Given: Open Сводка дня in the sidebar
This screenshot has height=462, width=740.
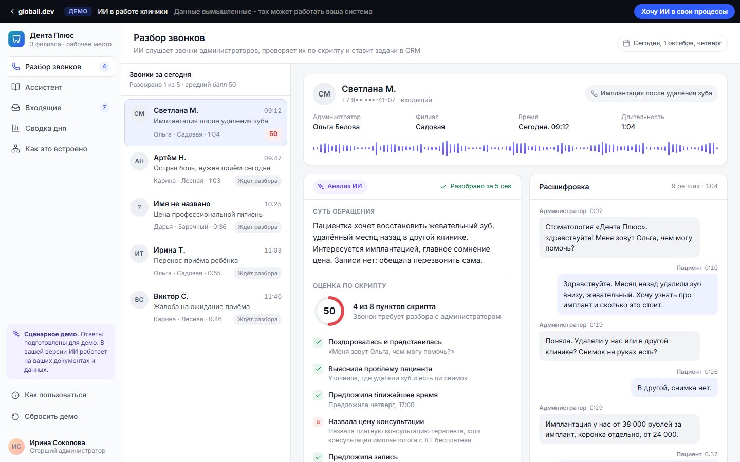Looking at the screenshot, I should [60, 128].
